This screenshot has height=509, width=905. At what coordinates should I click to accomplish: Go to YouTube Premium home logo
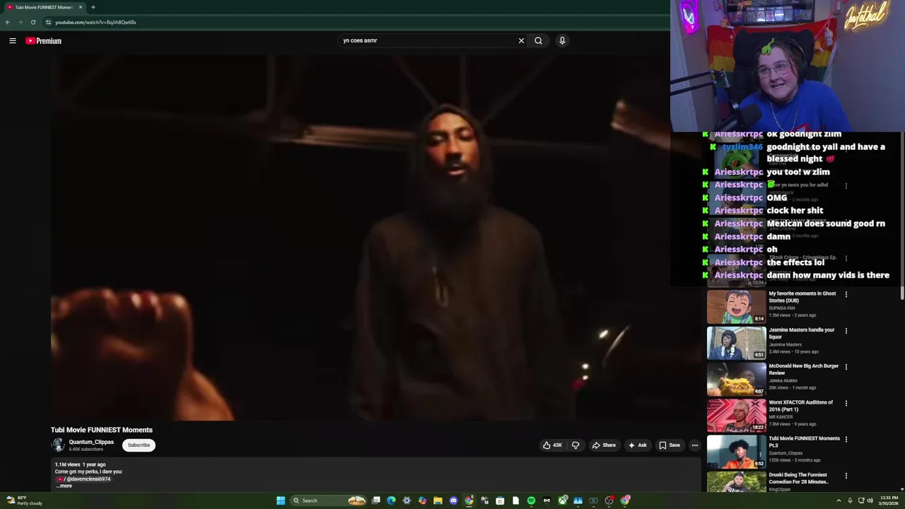pos(44,41)
